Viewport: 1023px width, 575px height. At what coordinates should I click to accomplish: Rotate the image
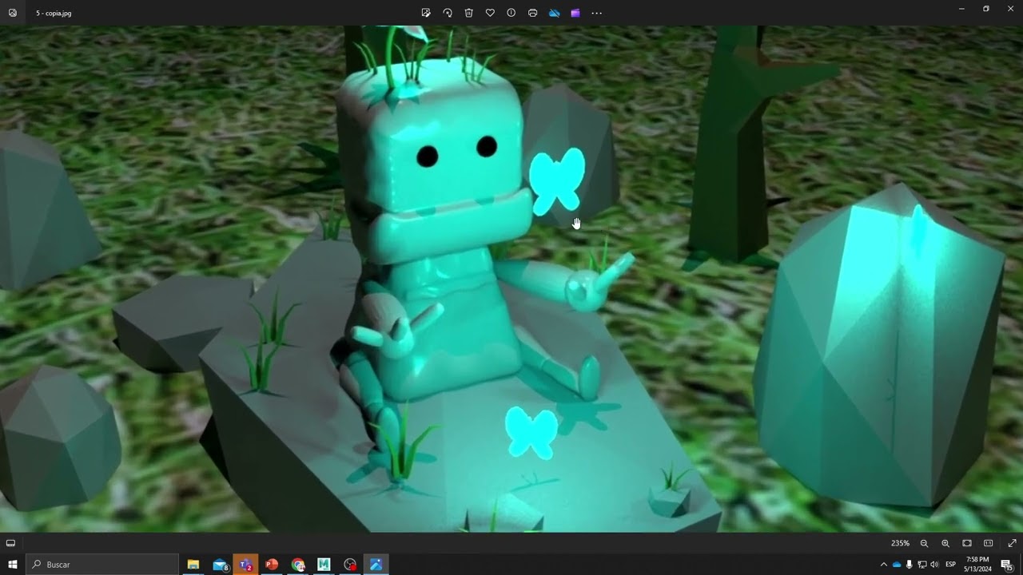pyautogui.click(x=448, y=13)
